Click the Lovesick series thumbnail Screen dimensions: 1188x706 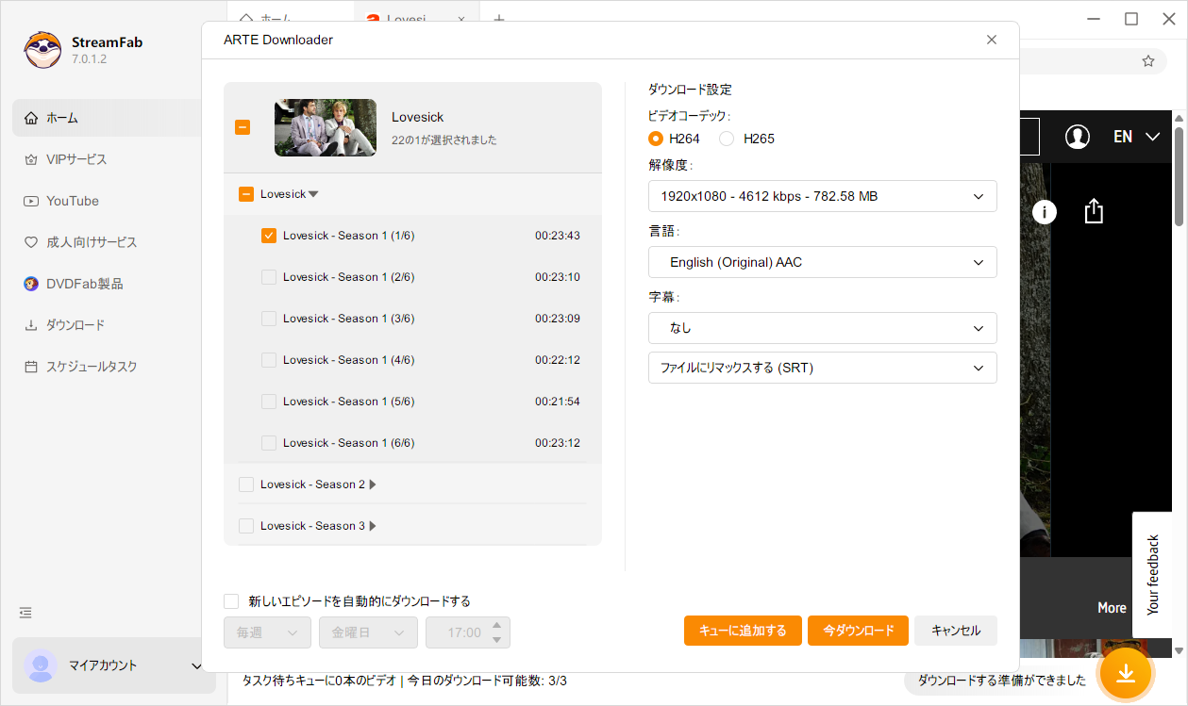(326, 127)
